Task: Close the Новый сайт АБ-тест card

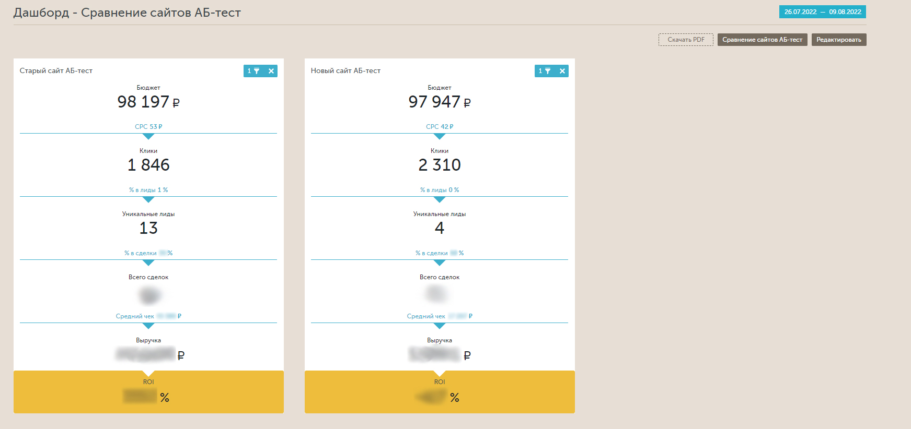Action: click(x=562, y=71)
